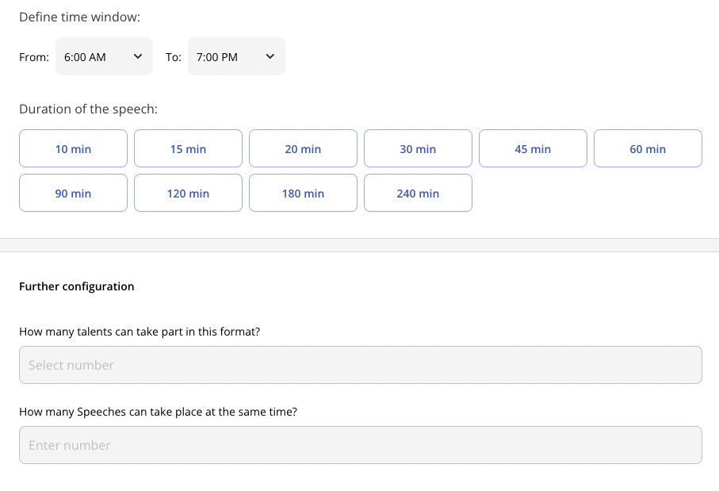Click chevron arrow next to 6:00 AM

138,56
